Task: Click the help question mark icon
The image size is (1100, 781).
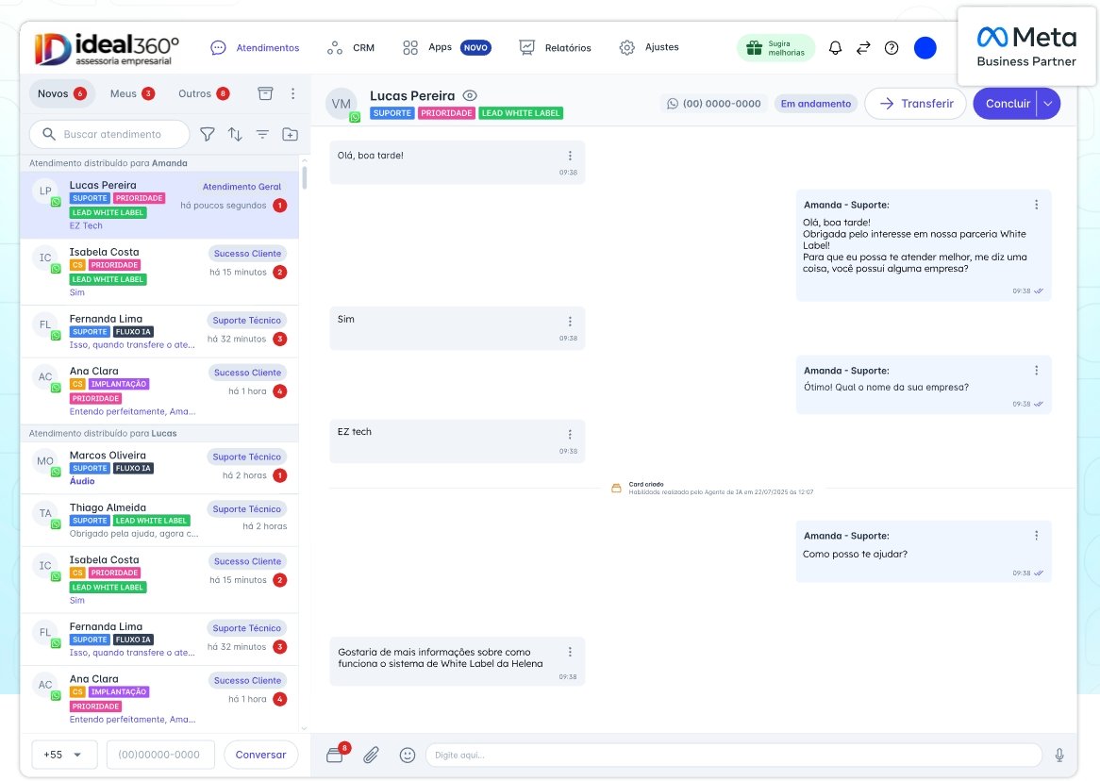Action: click(x=892, y=47)
